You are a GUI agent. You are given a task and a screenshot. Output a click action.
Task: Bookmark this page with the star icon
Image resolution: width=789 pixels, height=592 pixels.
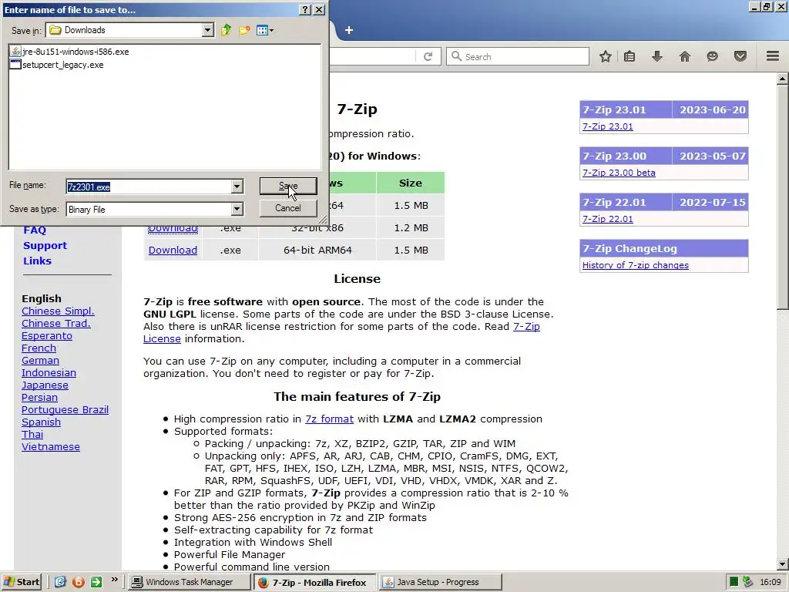(x=606, y=56)
